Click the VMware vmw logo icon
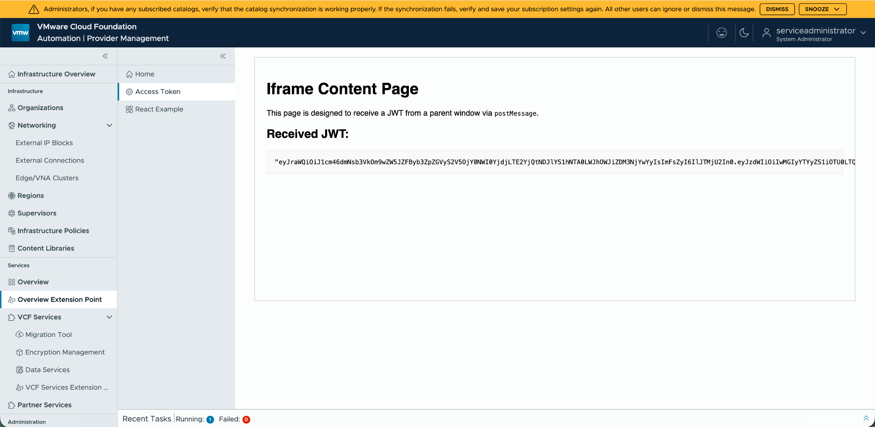 click(x=21, y=32)
